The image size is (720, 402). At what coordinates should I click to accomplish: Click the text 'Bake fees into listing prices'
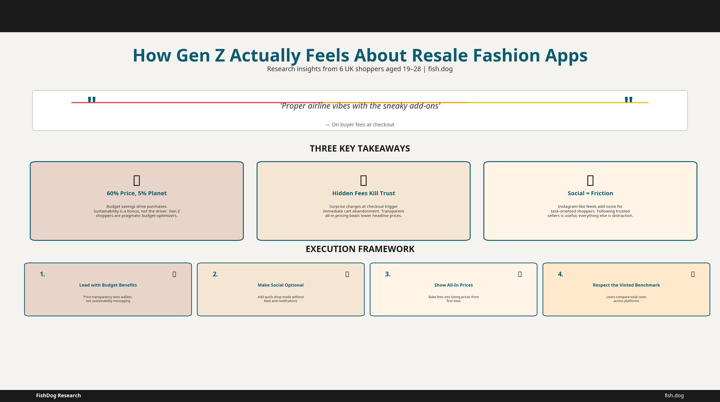(x=454, y=299)
